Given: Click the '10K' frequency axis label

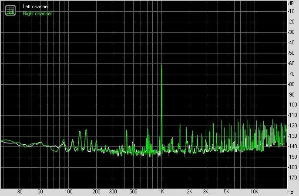Looking at the screenshot, I should [254, 192].
